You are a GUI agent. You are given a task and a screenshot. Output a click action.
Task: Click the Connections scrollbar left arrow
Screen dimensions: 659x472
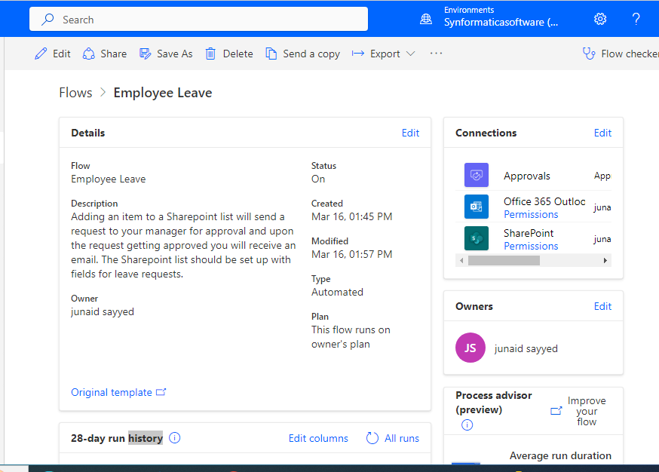point(461,261)
